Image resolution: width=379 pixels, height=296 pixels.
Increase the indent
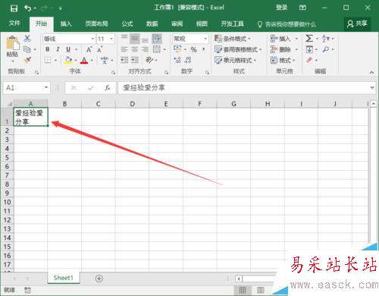click(135, 60)
